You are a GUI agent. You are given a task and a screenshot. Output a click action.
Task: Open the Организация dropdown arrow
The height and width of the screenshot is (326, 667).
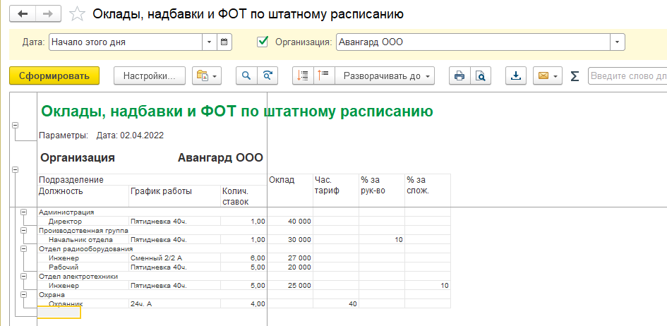tap(617, 42)
